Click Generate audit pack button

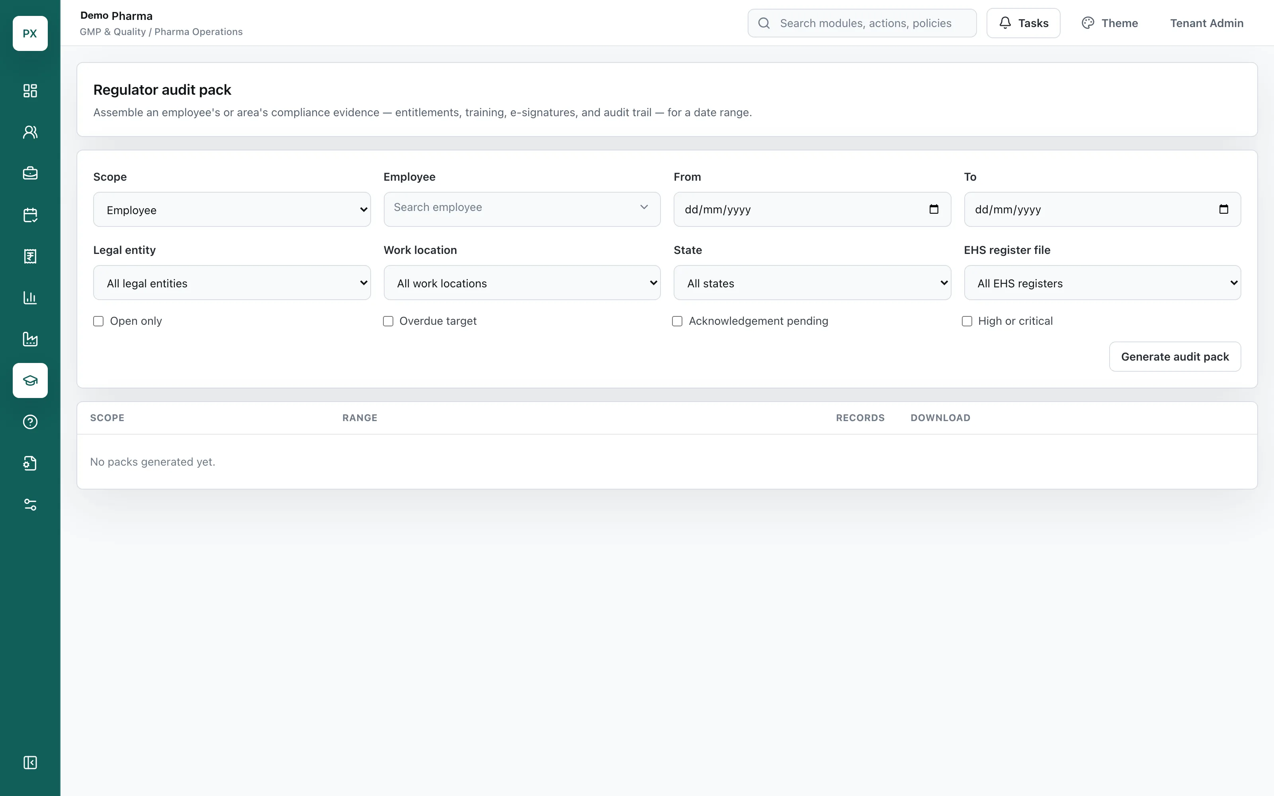tap(1174, 357)
